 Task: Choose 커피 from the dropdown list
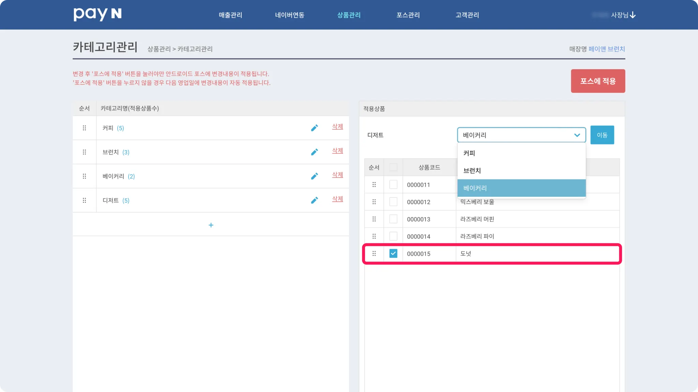[x=469, y=153]
